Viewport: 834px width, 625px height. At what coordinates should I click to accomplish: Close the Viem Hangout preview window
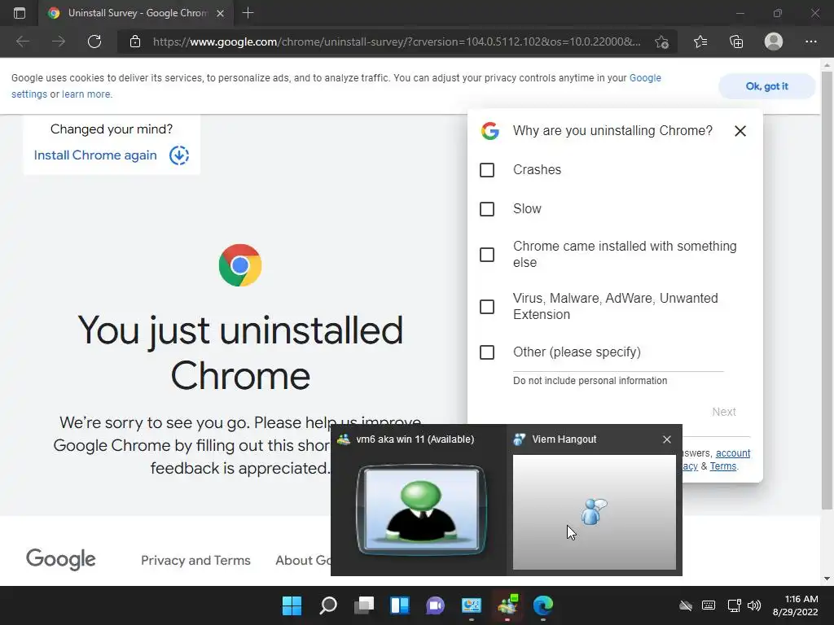pyautogui.click(x=667, y=439)
